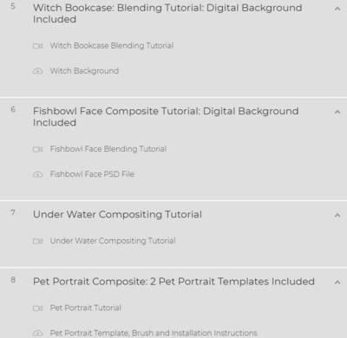
Task: Click video icon beside Under Water Compositing Tutorial lesson
Action: (37, 241)
